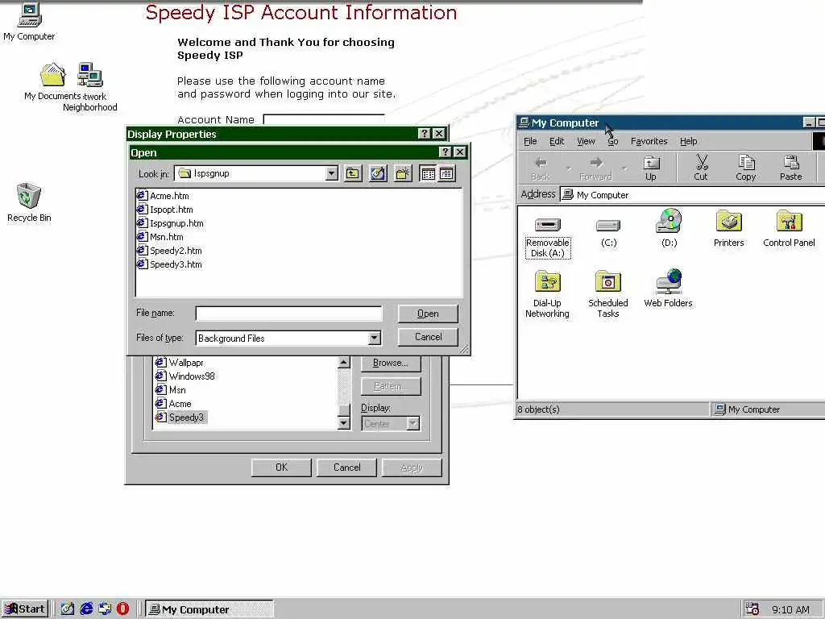Select Acme in the wallpaper list

pos(173,404)
